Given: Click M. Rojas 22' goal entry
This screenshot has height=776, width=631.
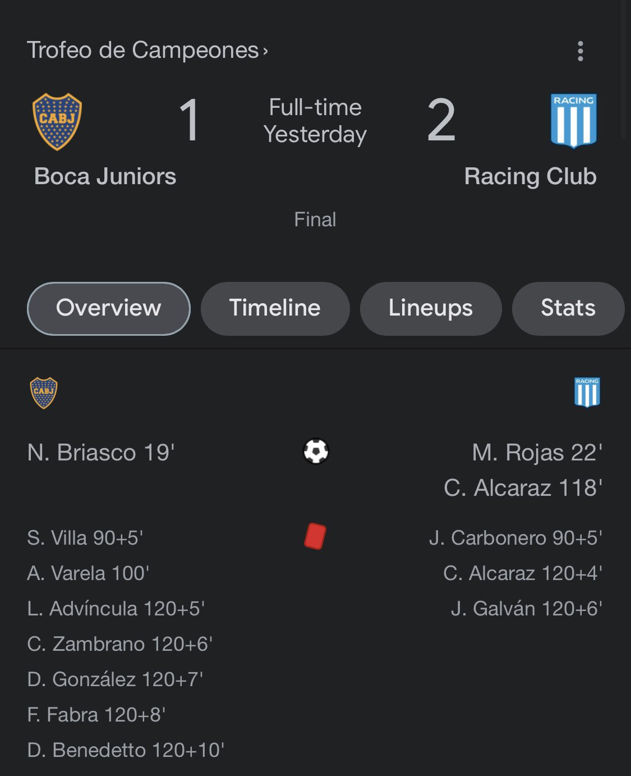Looking at the screenshot, I should [x=537, y=453].
